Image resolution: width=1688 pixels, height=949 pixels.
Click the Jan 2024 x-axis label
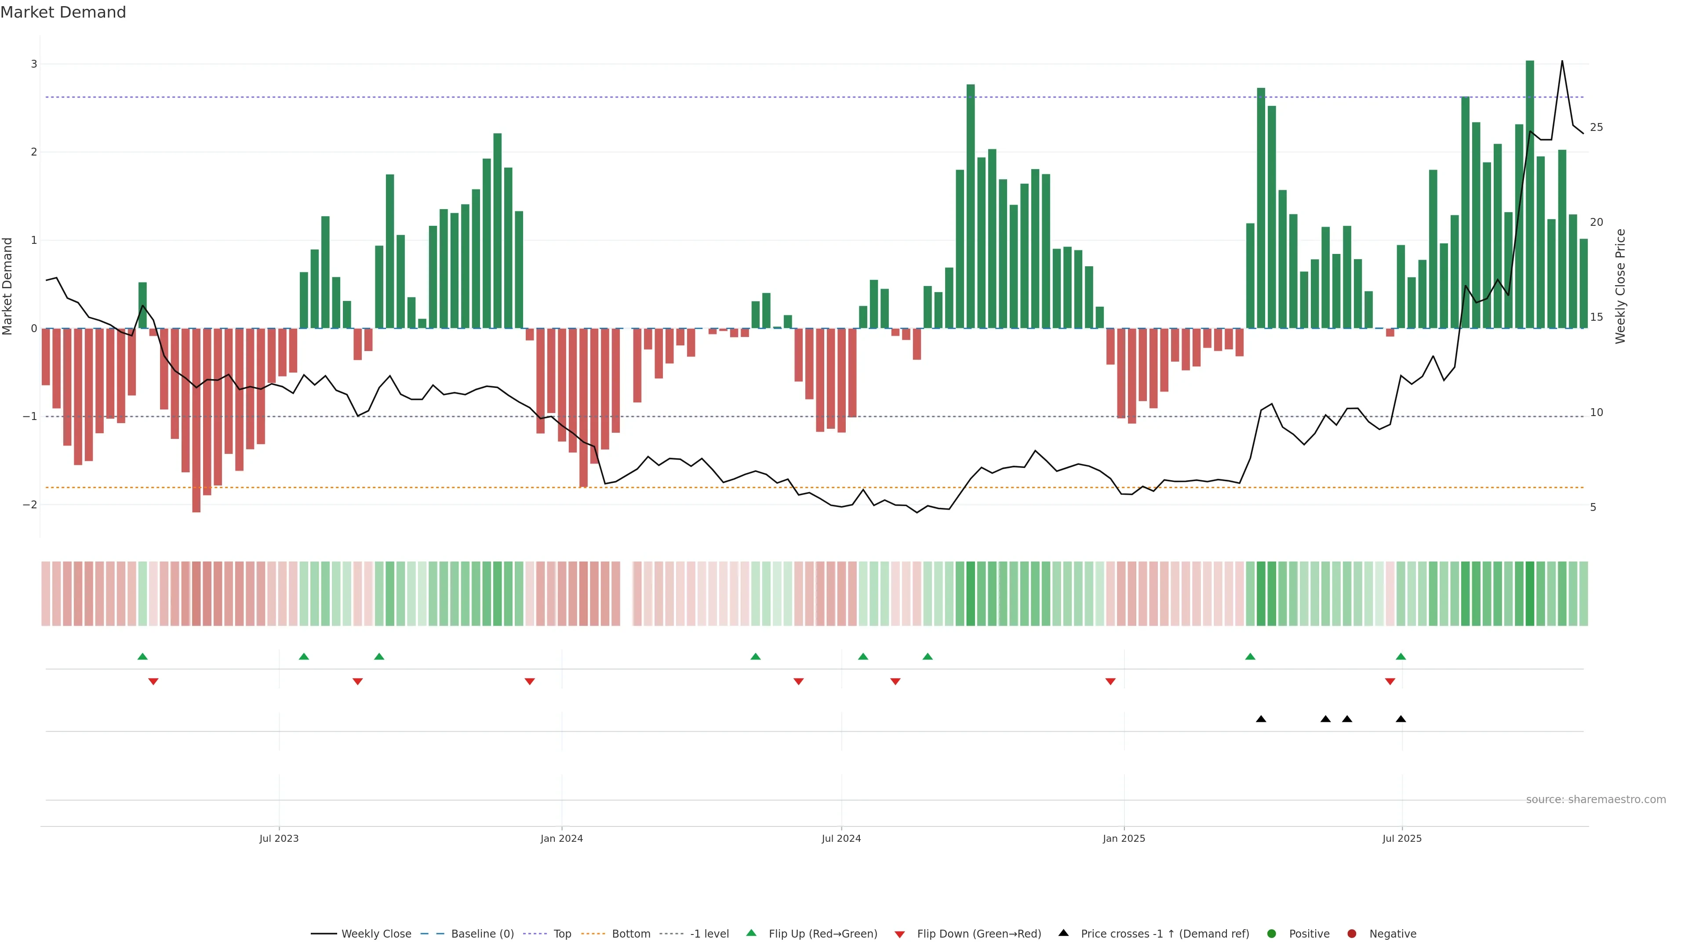pos(562,838)
